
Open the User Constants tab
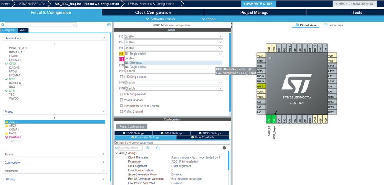[x=203, y=138]
